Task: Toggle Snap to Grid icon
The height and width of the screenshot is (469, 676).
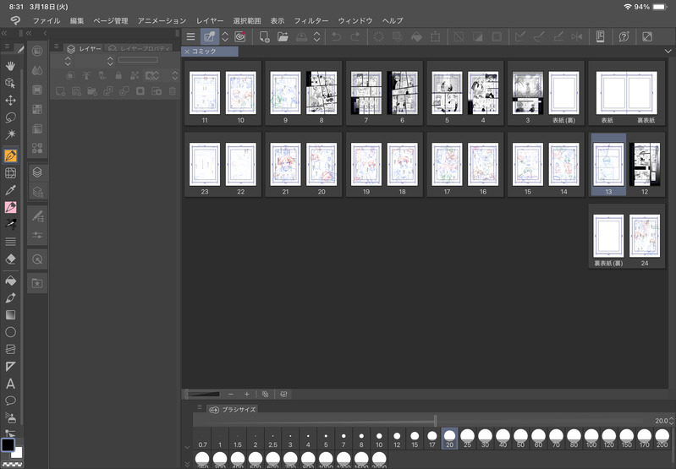Action: [558, 37]
